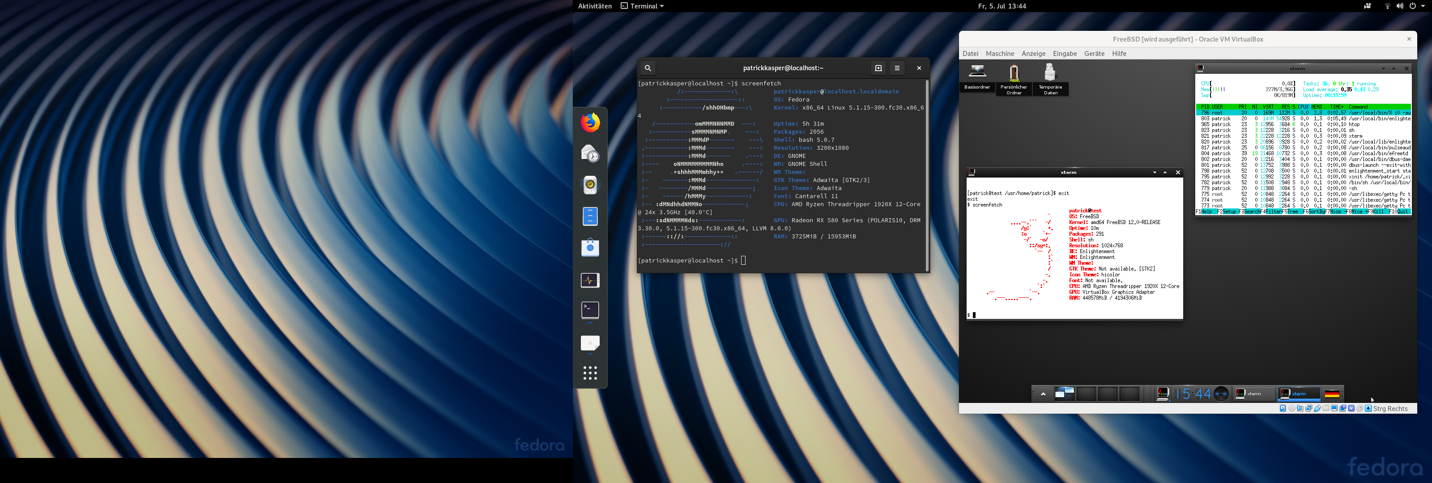This screenshot has width=1432, height=483.
Task: Open System Monitor icon in dock
Action: 590,280
